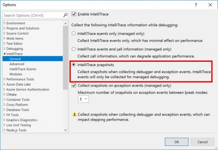The image size is (218, 150).
Task: Collapse the IntelliTrace tree node
Action: [4, 54]
